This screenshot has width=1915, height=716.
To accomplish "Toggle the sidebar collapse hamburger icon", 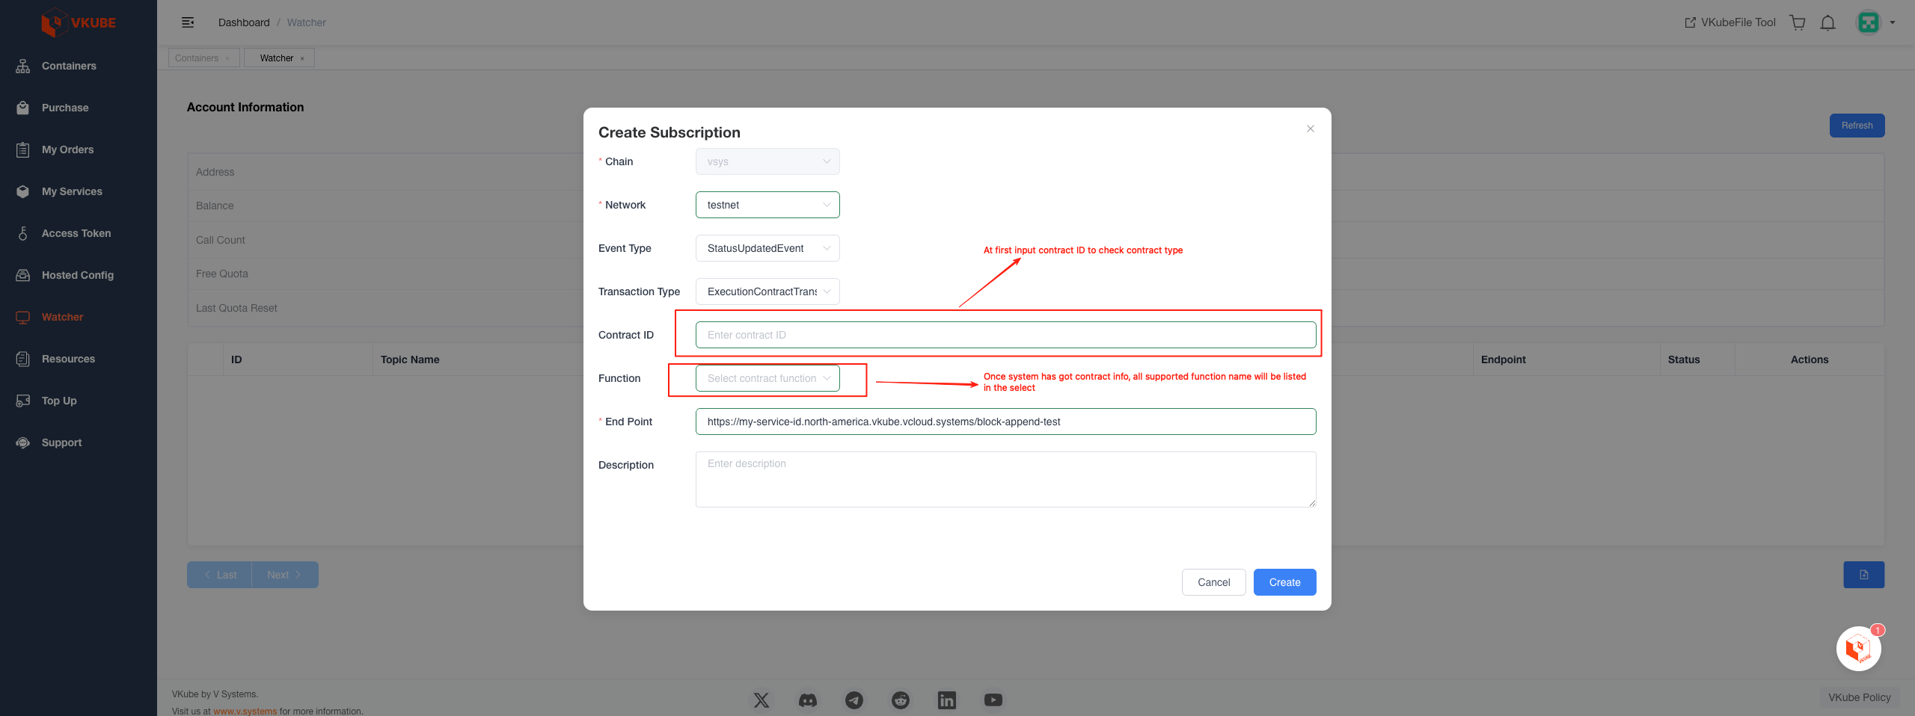I will [188, 22].
